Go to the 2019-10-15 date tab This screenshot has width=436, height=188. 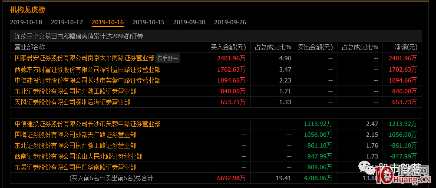pos(148,22)
